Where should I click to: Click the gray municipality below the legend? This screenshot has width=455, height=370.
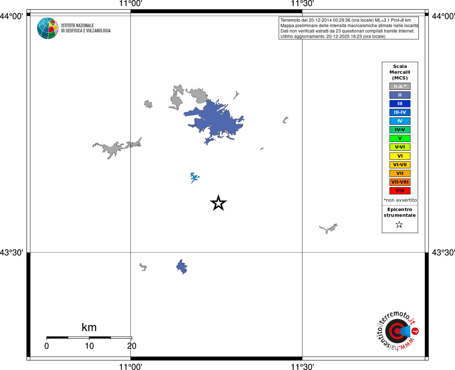[329, 229]
